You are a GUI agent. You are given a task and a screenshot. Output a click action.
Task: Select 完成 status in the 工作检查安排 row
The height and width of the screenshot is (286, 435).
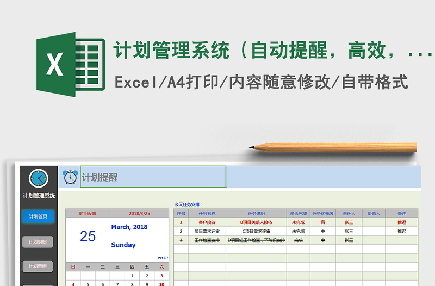(x=298, y=240)
